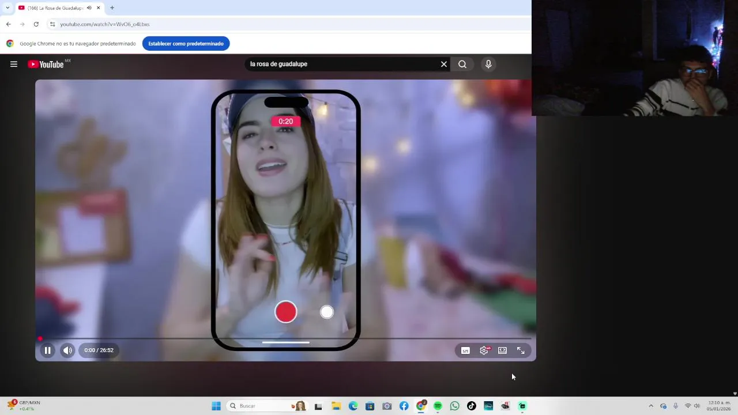Click Chrome's forward arrow

click(22, 24)
